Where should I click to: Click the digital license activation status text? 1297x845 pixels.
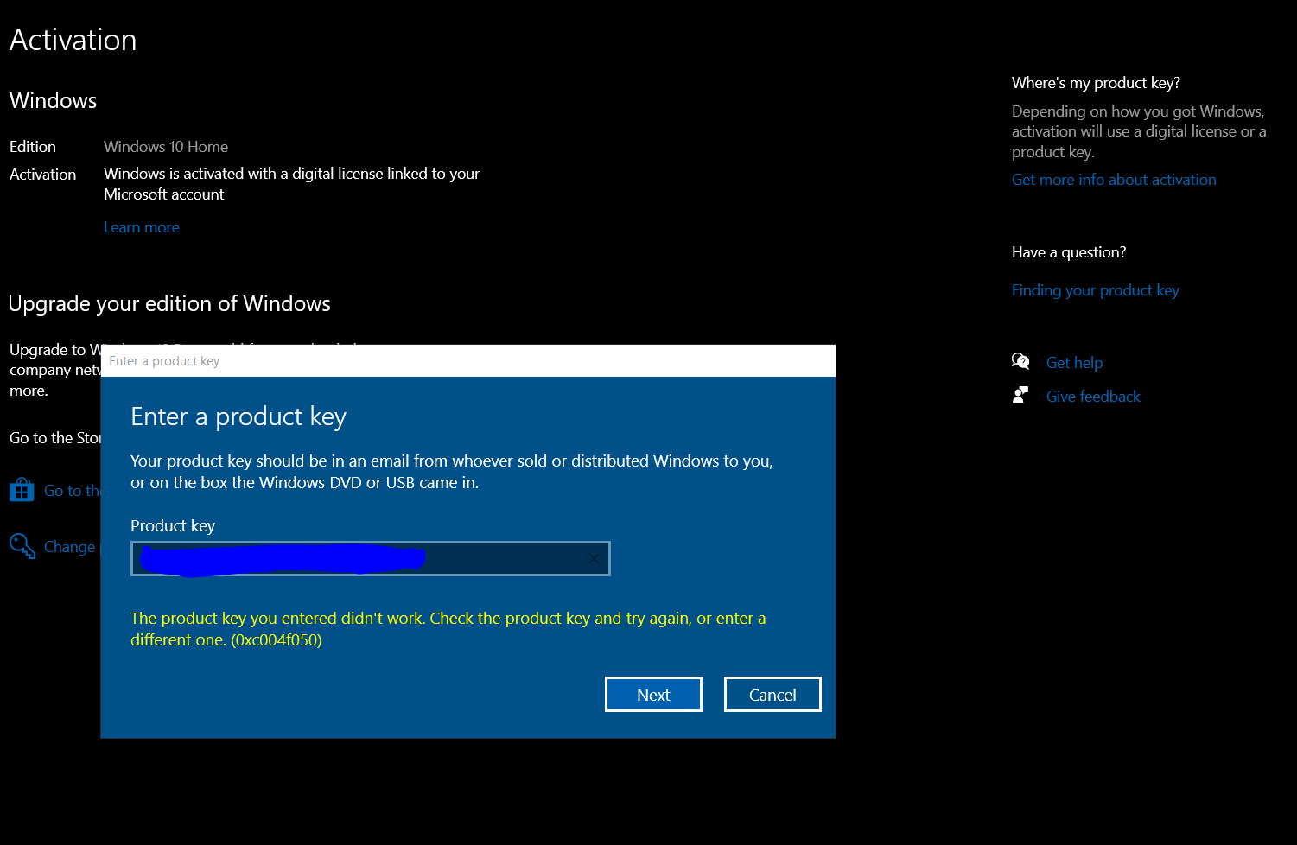point(292,184)
